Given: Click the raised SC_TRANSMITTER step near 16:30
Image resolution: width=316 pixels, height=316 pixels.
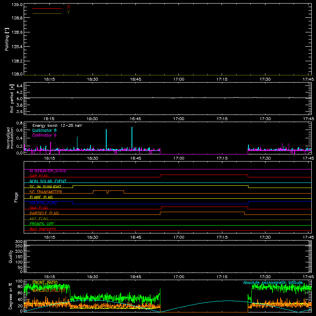Looking at the screenshot, I should pyautogui.click(x=100, y=190).
